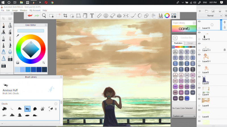The height and width of the screenshot is (127, 227).
Task: Enable Steady Stroke tool
Action: pos(133,16)
